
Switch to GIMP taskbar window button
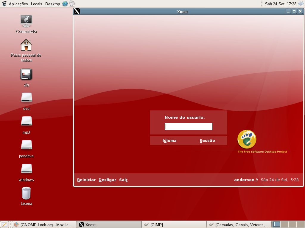tap(174, 225)
